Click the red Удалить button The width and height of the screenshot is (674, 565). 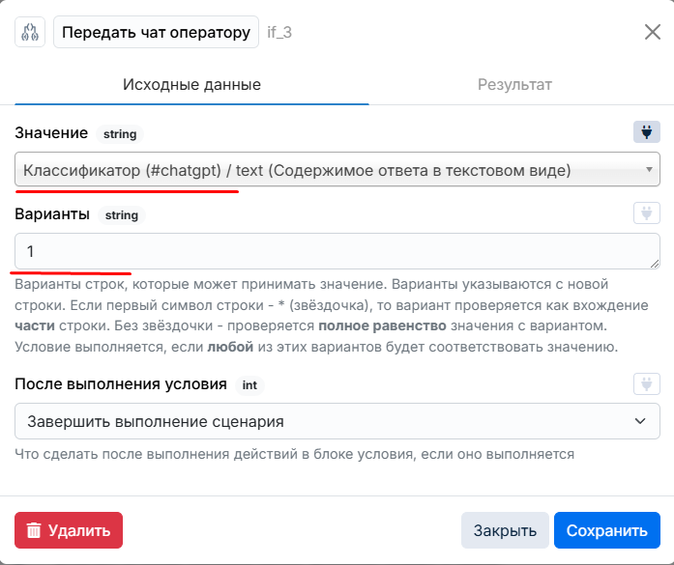tap(69, 530)
